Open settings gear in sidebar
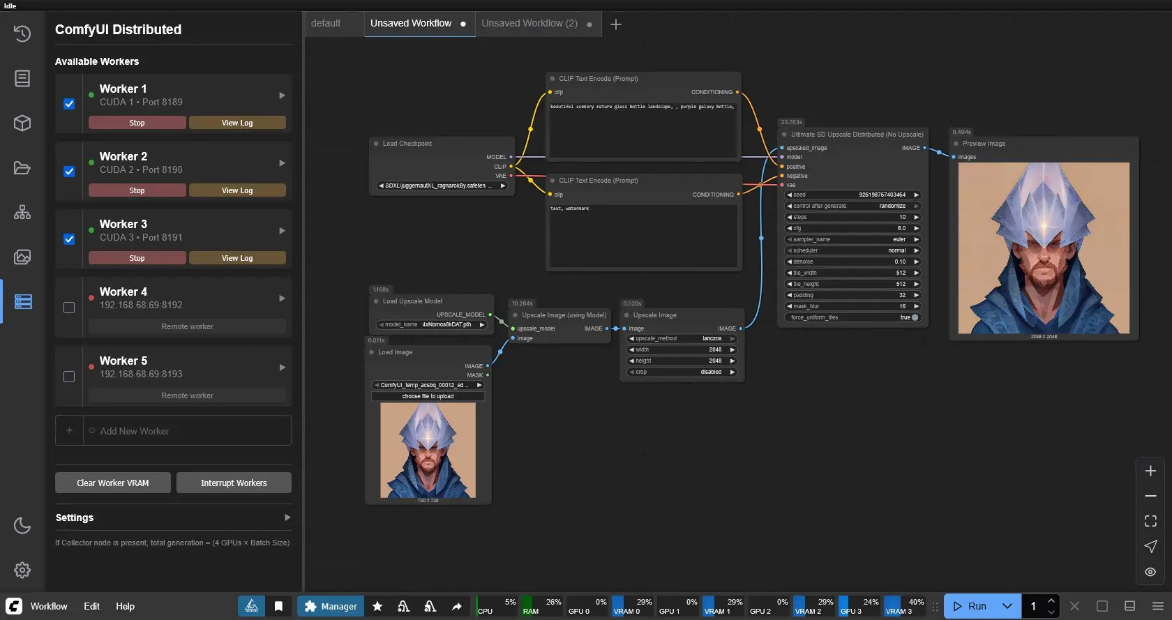The image size is (1172, 620). pos(22,570)
